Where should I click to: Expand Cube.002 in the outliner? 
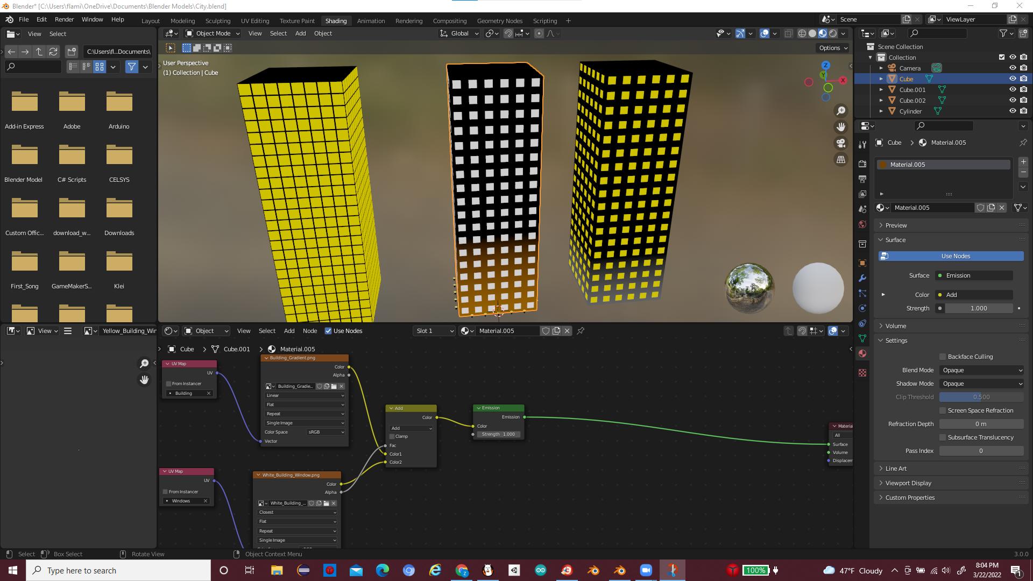tap(881, 101)
